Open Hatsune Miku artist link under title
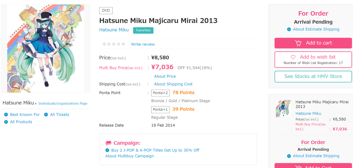 (114, 30)
